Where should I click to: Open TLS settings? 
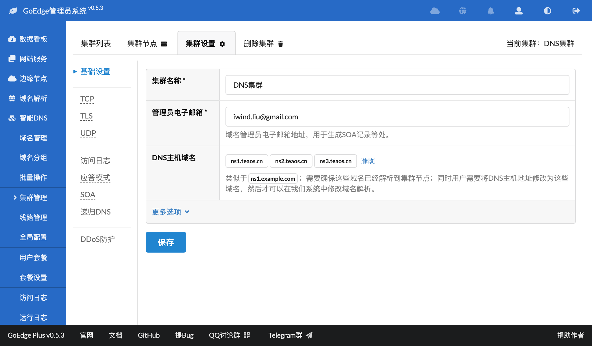coord(86,116)
